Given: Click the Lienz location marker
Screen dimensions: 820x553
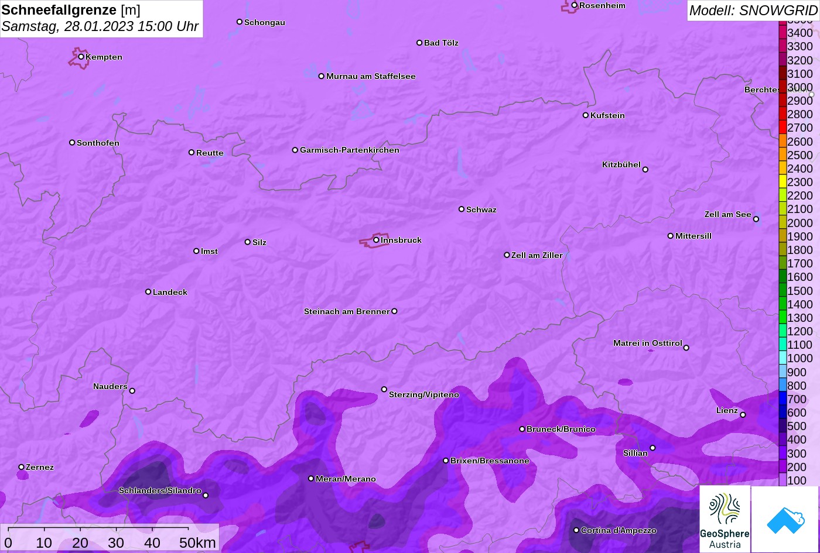Looking at the screenshot, I should pyautogui.click(x=743, y=415).
